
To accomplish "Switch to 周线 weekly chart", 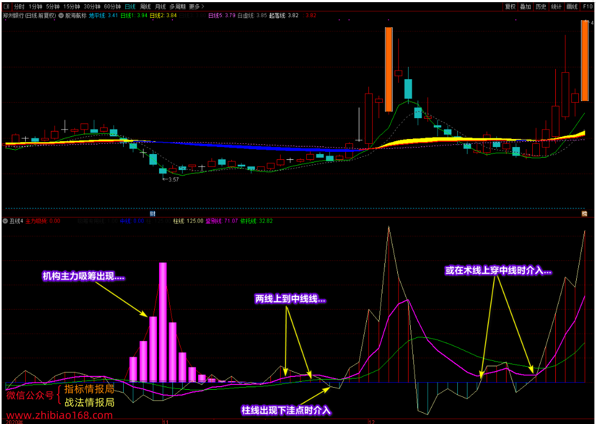I will pyautogui.click(x=145, y=6).
